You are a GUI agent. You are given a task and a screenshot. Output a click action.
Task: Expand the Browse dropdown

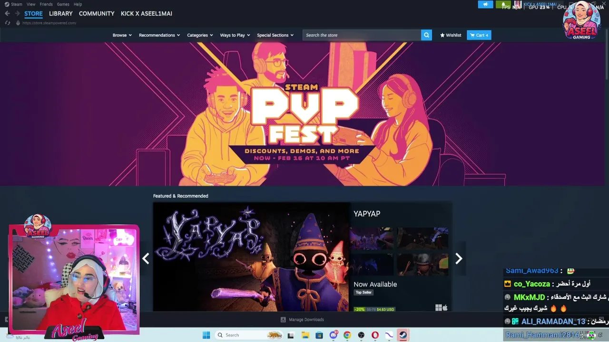click(x=122, y=35)
